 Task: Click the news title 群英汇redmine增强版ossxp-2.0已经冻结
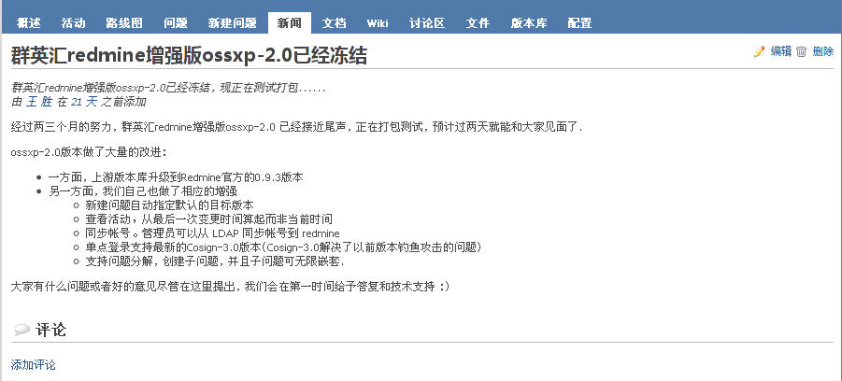click(x=189, y=55)
